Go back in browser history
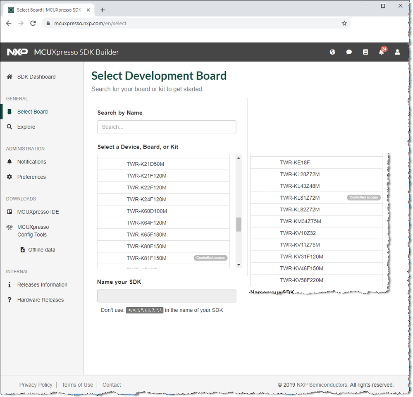This screenshot has width=413, height=397. [9, 23]
